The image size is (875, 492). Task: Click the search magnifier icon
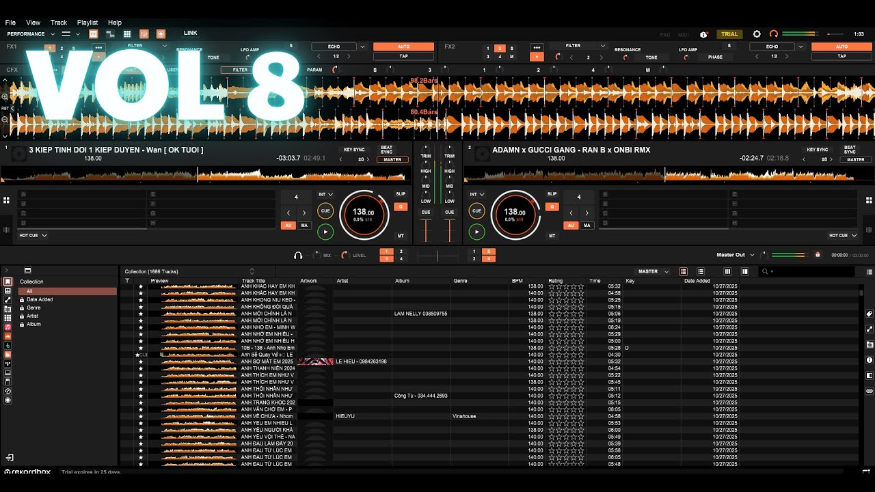click(765, 271)
